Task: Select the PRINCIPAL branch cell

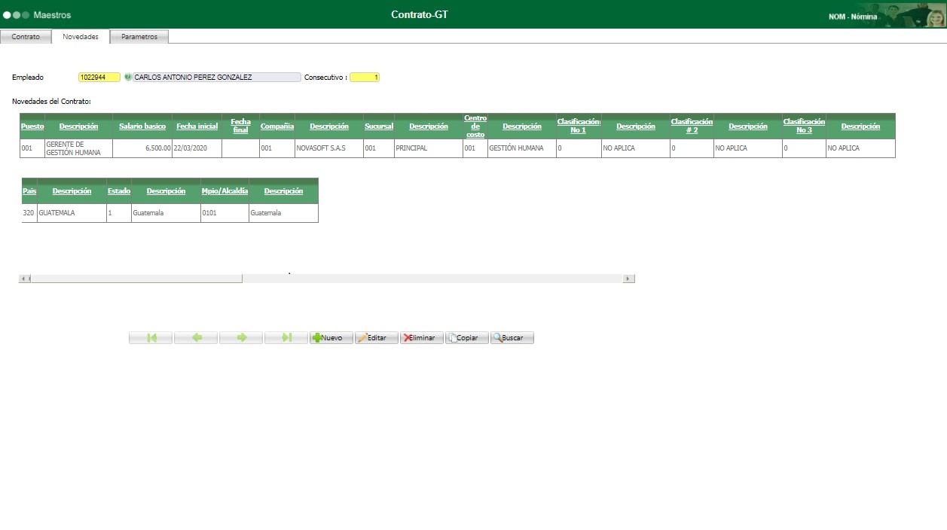Action: (428, 148)
